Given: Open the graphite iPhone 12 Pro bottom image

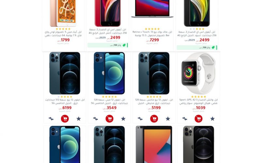Looking at the screenshot, I should pos(198,144).
